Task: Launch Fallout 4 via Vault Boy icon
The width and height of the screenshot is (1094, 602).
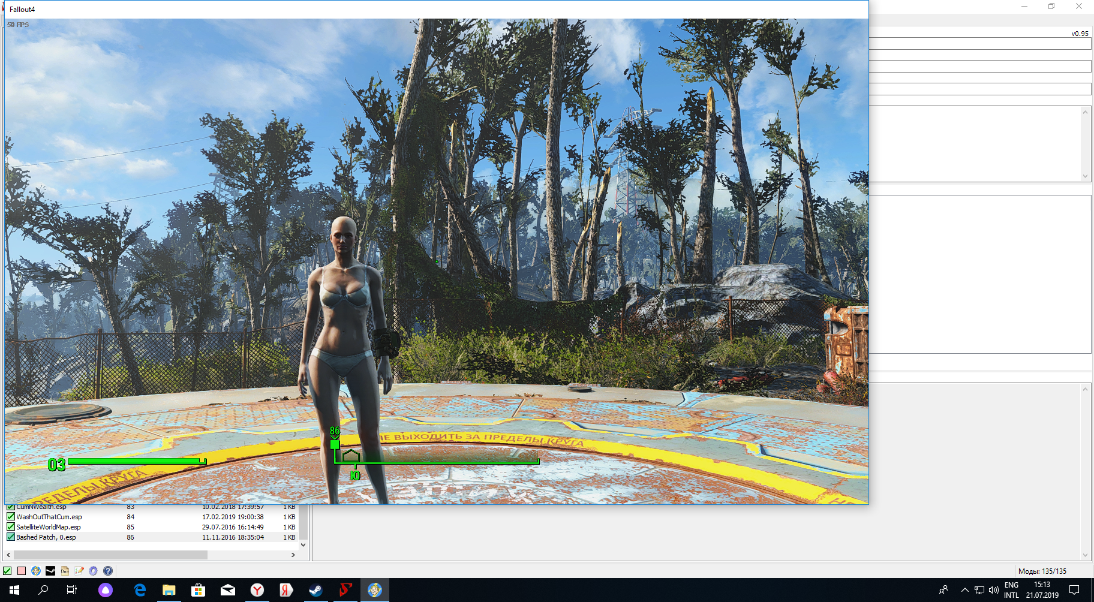Action: [36, 571]
